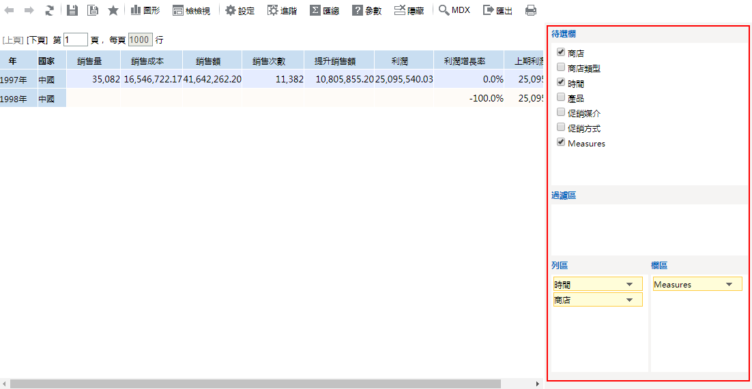Open the 匯總 summary menu
This screenshot has width=752, height=389.
tap(324, 11)
